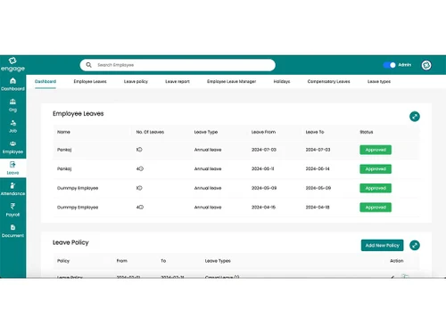
Task: Click info icon for Pankaj 2024-07-03 leave
Action: click(140, 150)
